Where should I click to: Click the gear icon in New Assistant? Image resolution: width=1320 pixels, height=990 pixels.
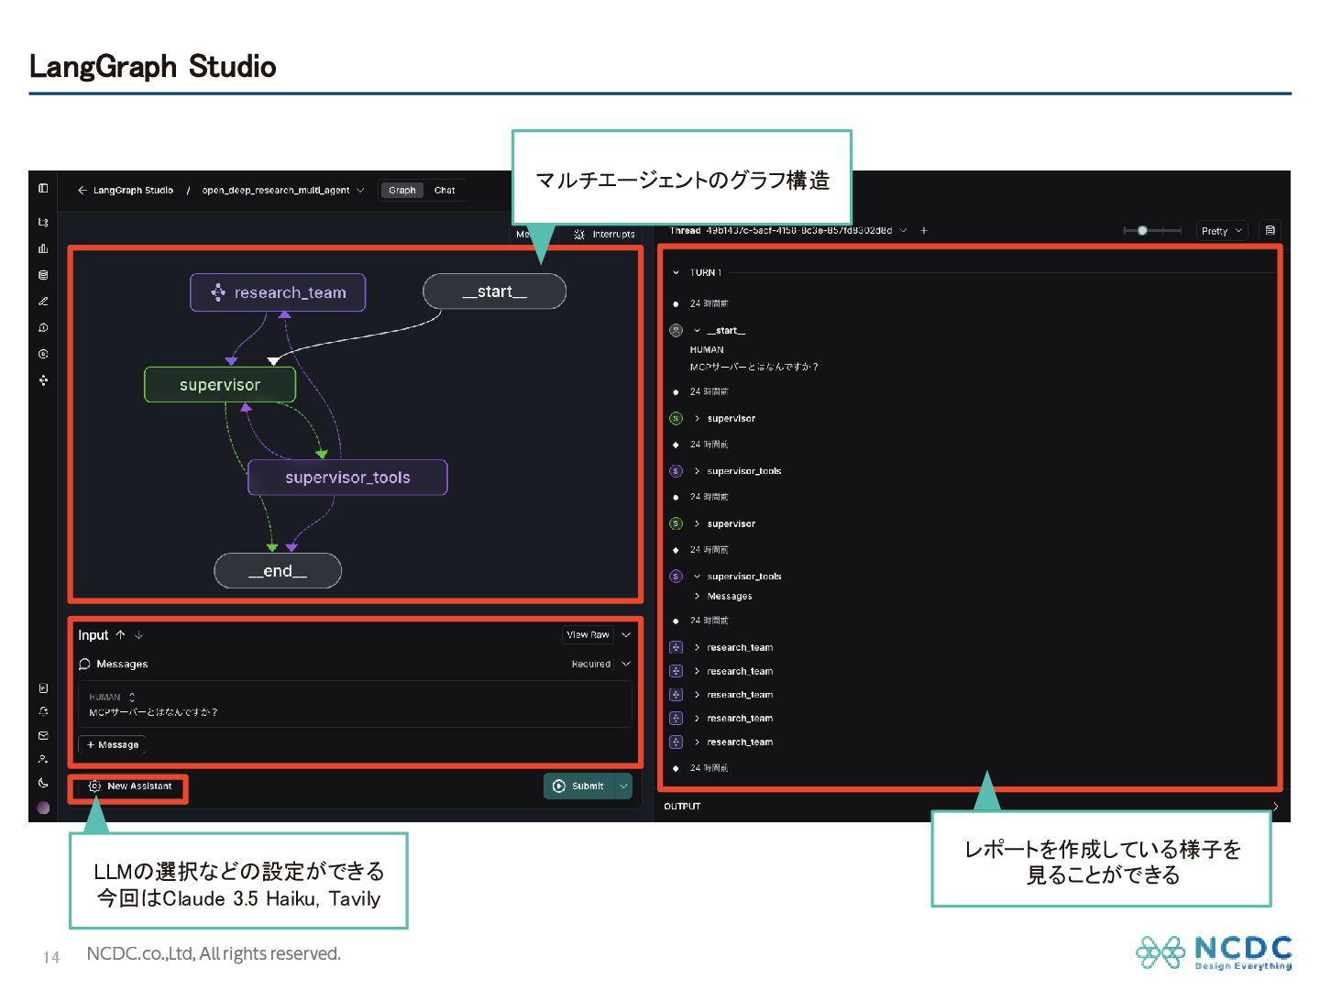(x=94, y=786)
